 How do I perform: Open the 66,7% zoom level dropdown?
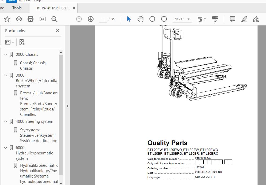188,19
